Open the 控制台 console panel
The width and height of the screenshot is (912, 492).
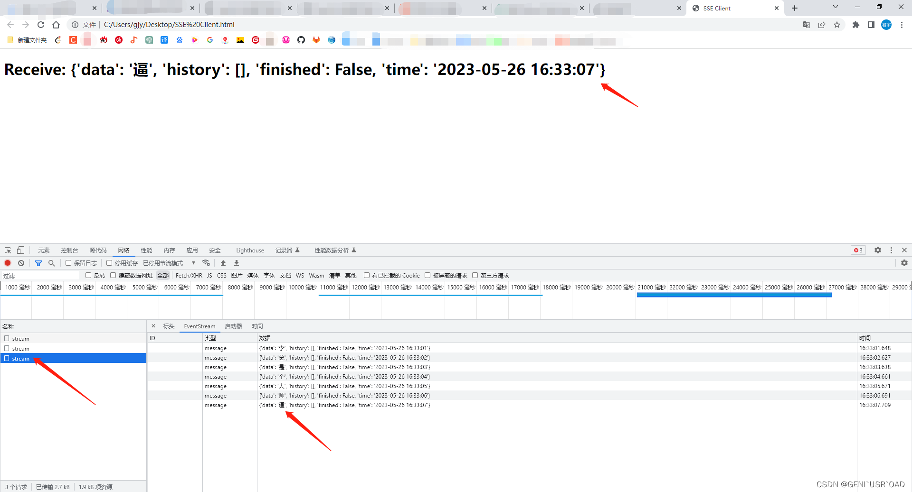(x=69, y=250)
